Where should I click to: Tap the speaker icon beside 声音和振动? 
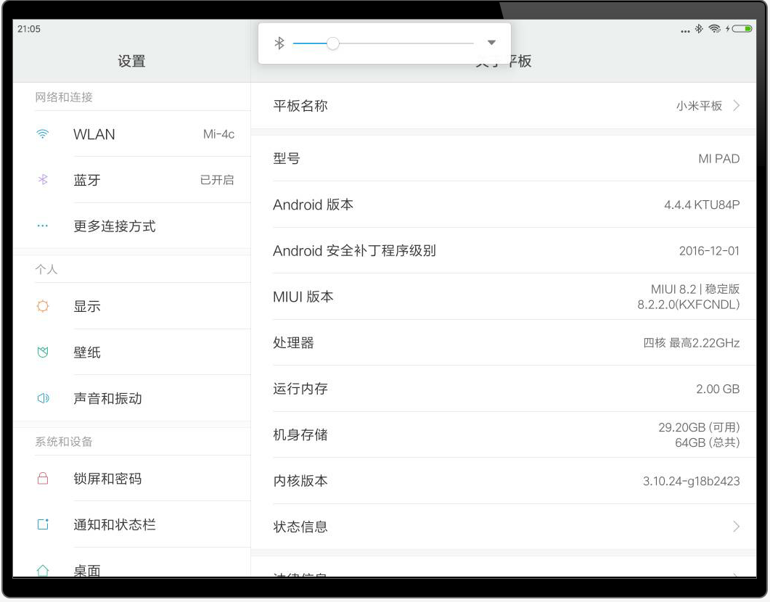click(43, 398)
